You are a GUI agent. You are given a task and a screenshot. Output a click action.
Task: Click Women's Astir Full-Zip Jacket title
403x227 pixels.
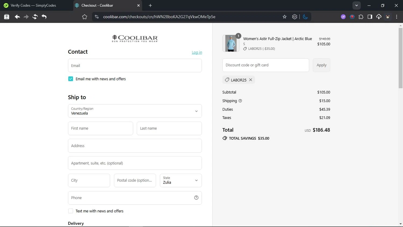[278, 39]
